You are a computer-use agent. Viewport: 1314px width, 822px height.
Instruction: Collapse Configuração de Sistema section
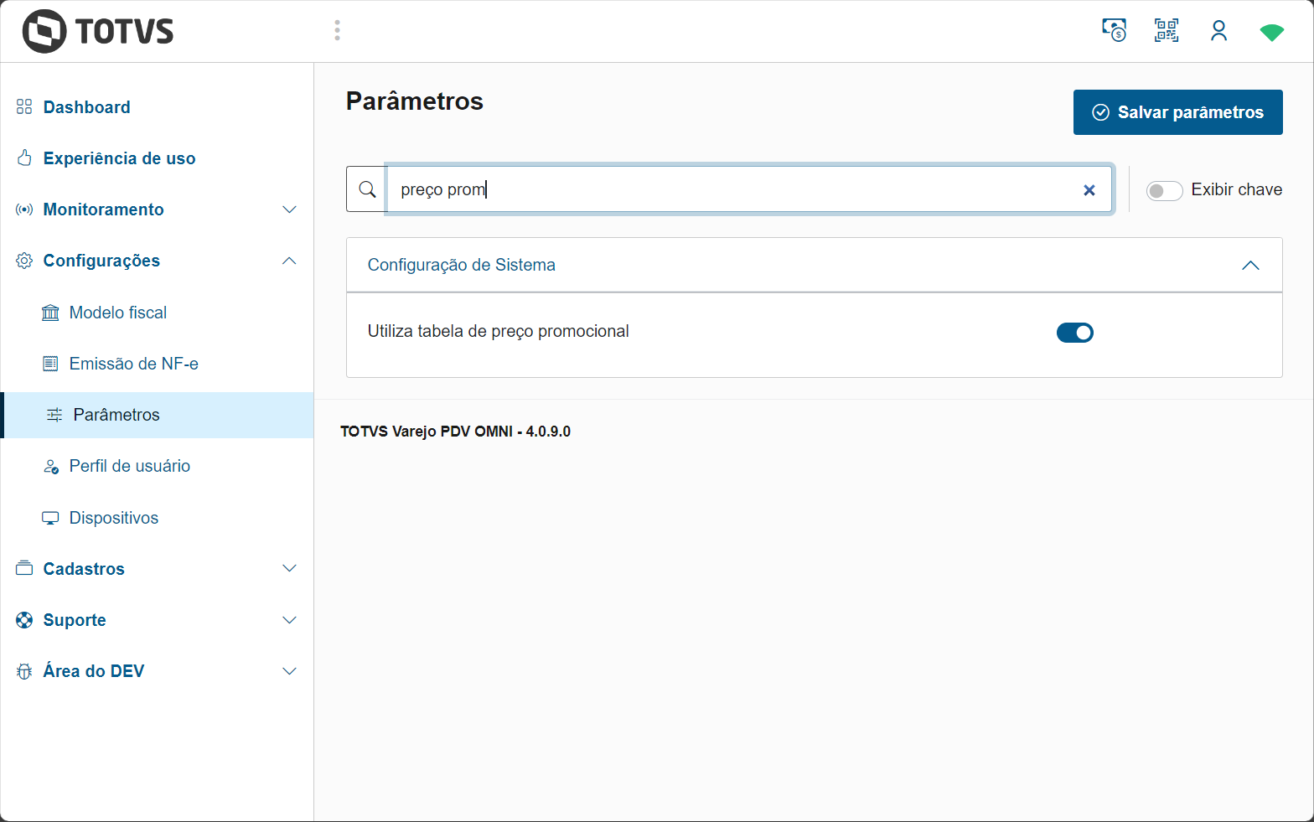coord(1249,266)
